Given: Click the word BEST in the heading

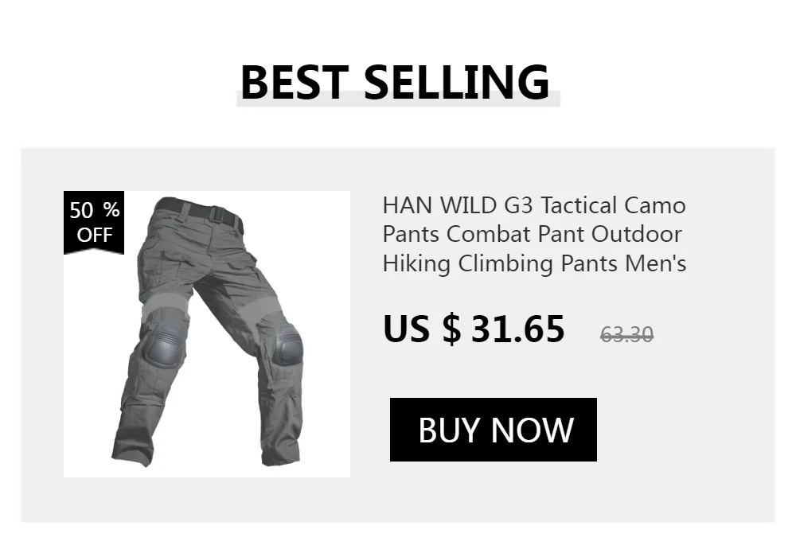Looking at the screenshot, I should click(295, 82).
